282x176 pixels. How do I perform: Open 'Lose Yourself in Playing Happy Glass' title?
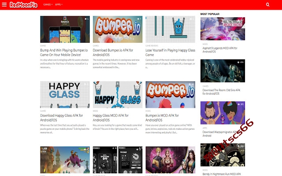171,52
